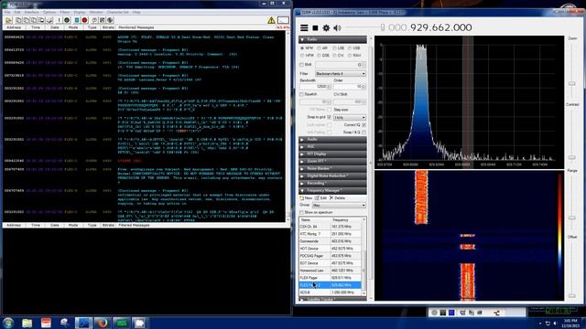Select ADS-B frequency entry

click(x=331, y=292)
